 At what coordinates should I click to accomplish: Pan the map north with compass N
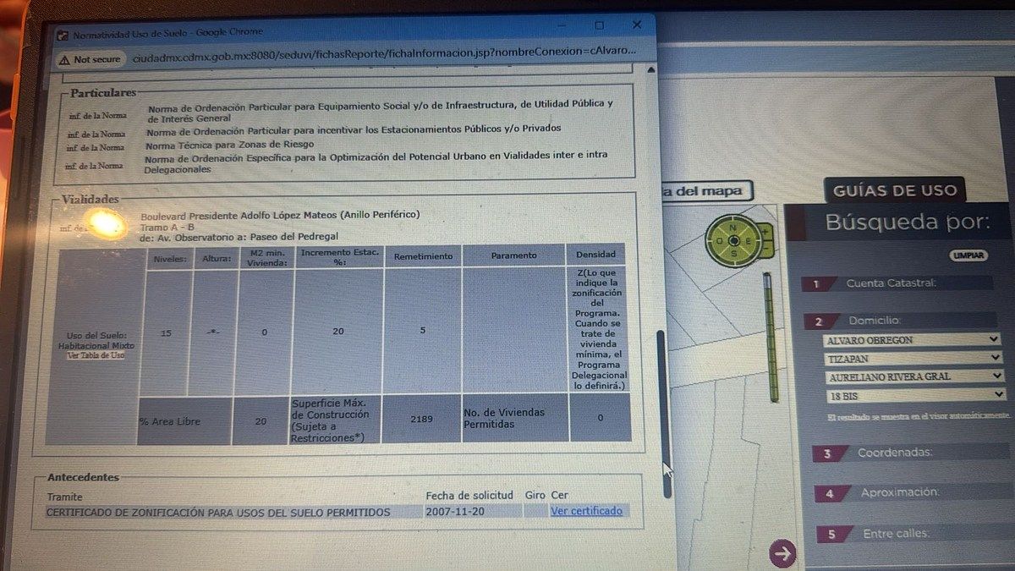[733, 227]
